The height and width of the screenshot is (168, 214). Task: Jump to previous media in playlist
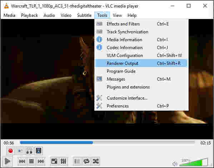click(22, 162)
